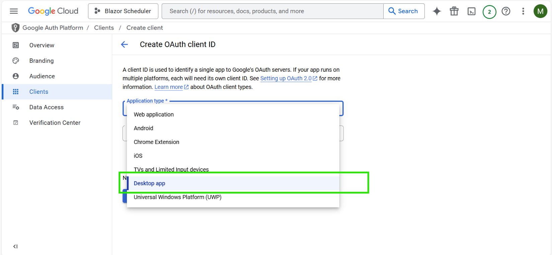Select Android application type
Screen dimensions: 552x255
point(233,128)
